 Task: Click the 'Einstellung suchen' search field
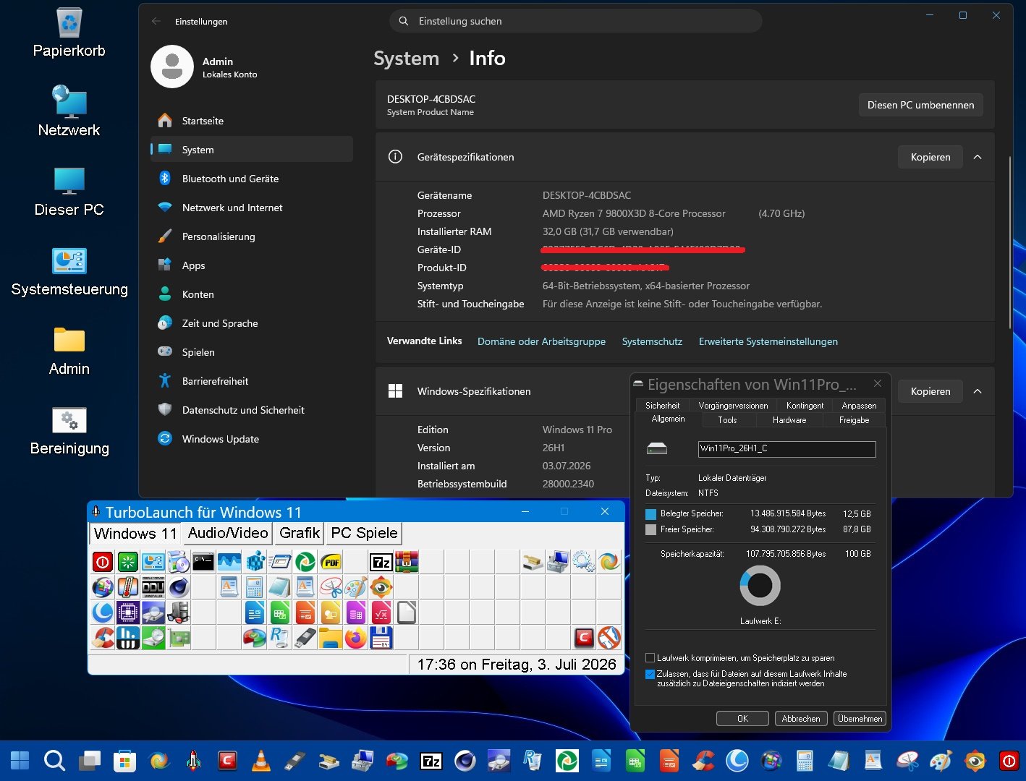(x=576, y=21)
